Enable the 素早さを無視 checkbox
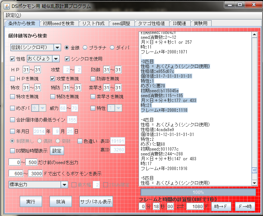Screen dimensions: 263x216 (93, 96)
